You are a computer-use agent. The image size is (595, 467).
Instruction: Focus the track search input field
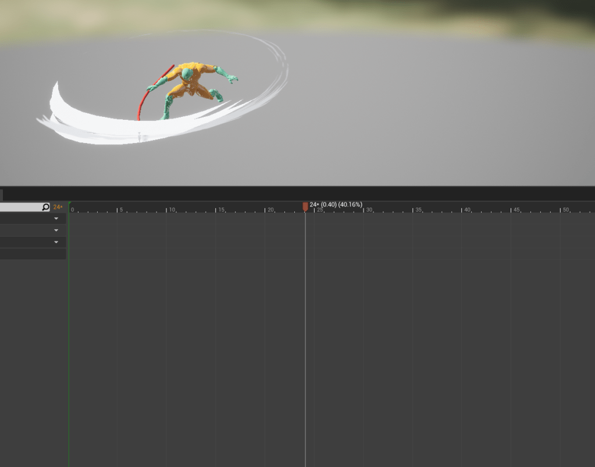20,207
